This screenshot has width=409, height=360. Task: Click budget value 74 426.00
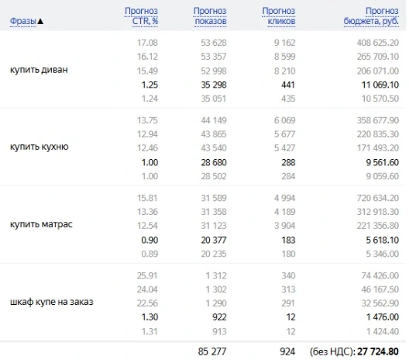[380, 275]
